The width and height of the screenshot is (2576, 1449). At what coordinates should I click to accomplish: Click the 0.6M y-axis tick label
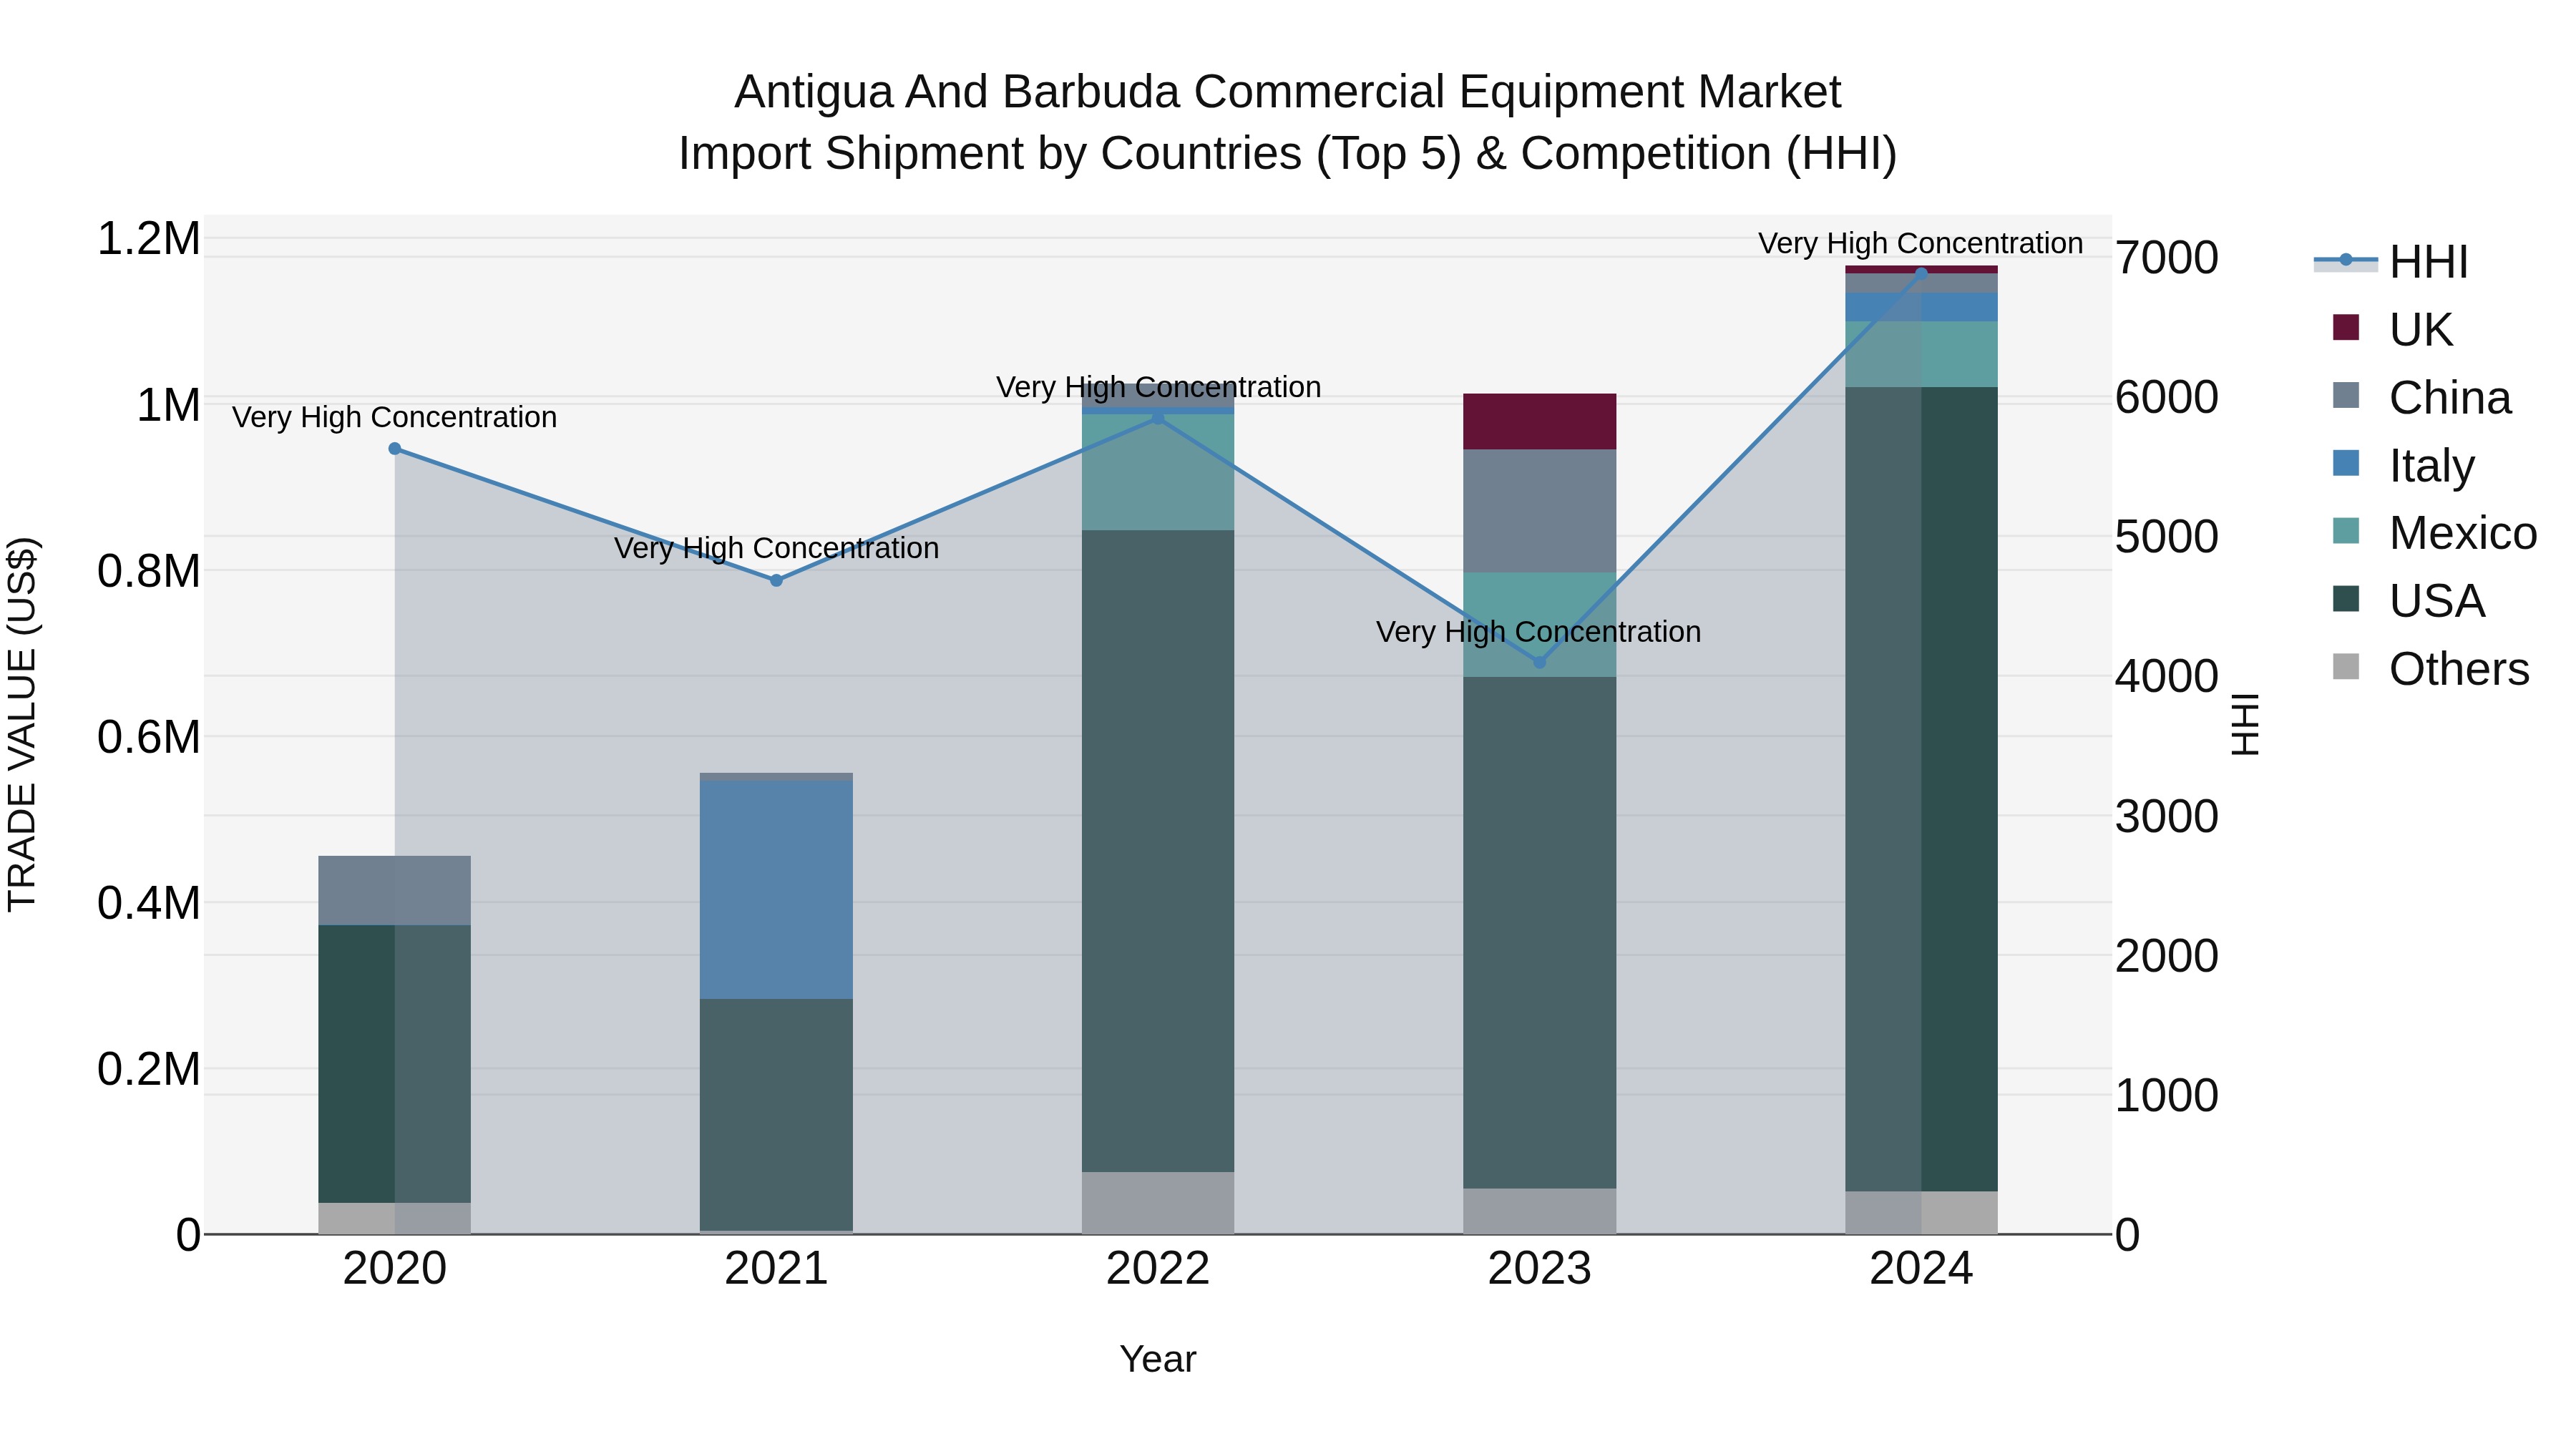pos(149,737)
